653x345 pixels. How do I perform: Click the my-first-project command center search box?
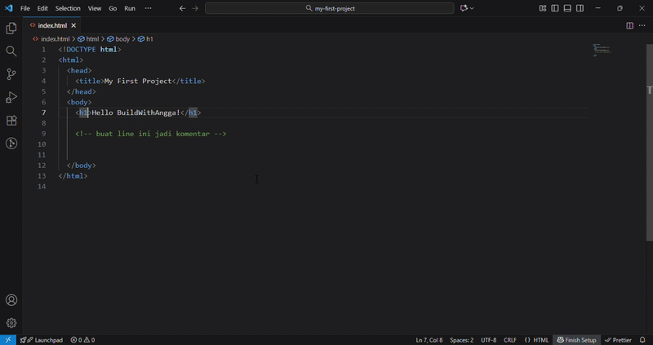pos(330,8)
